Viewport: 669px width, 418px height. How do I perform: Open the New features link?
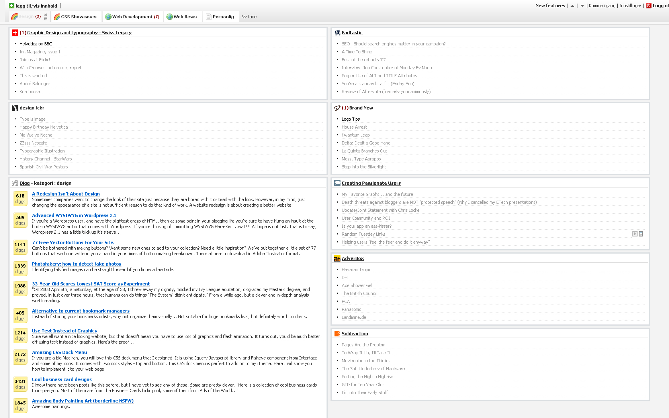pos(550,6)
